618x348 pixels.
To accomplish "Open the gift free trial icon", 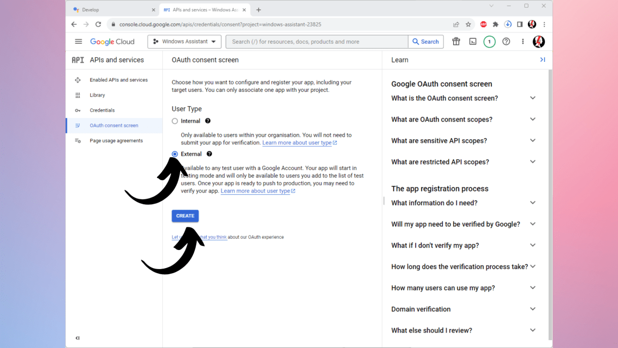I will pos(456,42).
